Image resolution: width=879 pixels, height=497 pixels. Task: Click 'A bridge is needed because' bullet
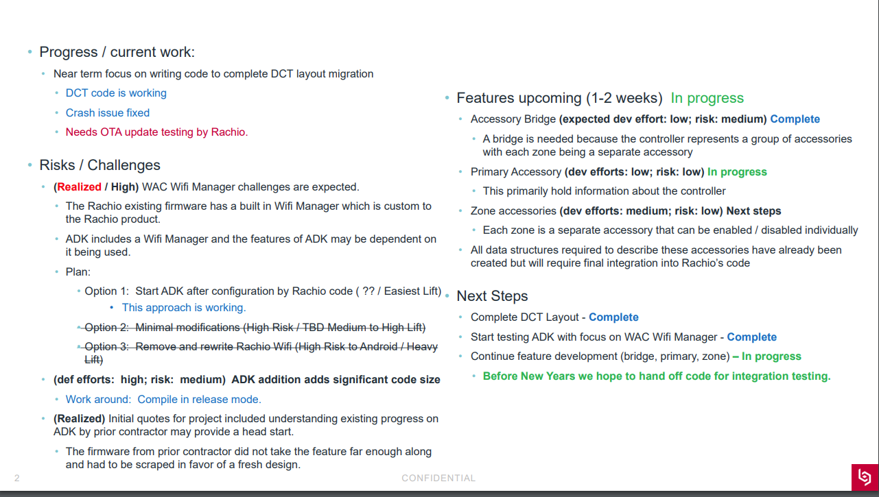[668, 145]
